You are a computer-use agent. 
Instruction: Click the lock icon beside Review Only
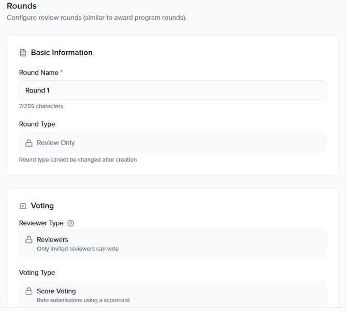(29, 143)
